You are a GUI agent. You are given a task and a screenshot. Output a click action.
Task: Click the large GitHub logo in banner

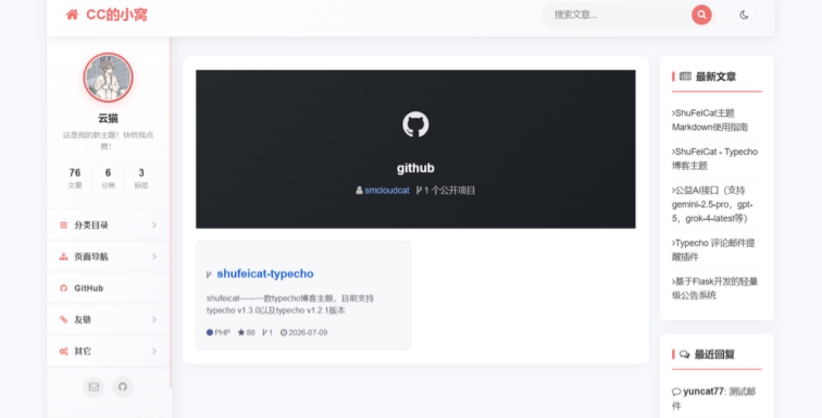[x=415, y=124]
